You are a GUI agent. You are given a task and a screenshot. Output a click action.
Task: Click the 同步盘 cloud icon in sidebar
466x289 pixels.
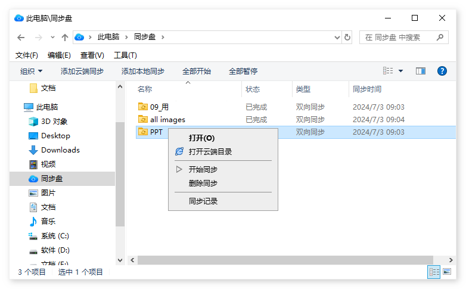(x=33, y=179)
